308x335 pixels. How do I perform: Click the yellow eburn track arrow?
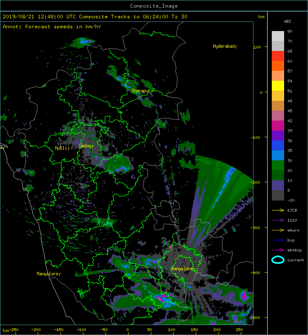(278, 230)
